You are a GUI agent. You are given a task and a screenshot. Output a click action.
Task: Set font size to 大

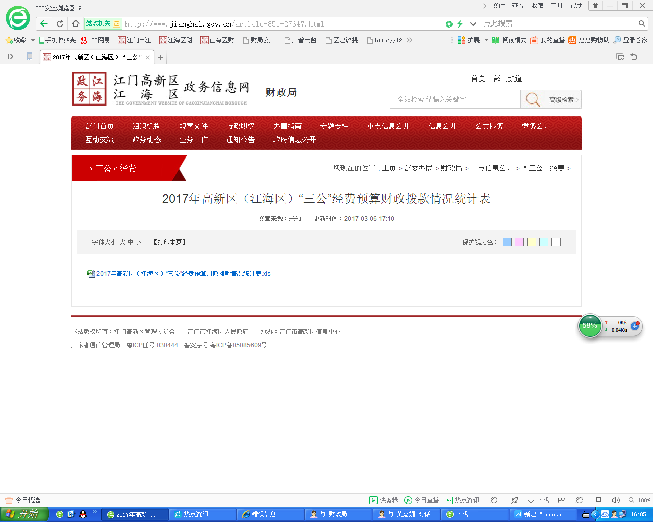click(x=122, y=242)
